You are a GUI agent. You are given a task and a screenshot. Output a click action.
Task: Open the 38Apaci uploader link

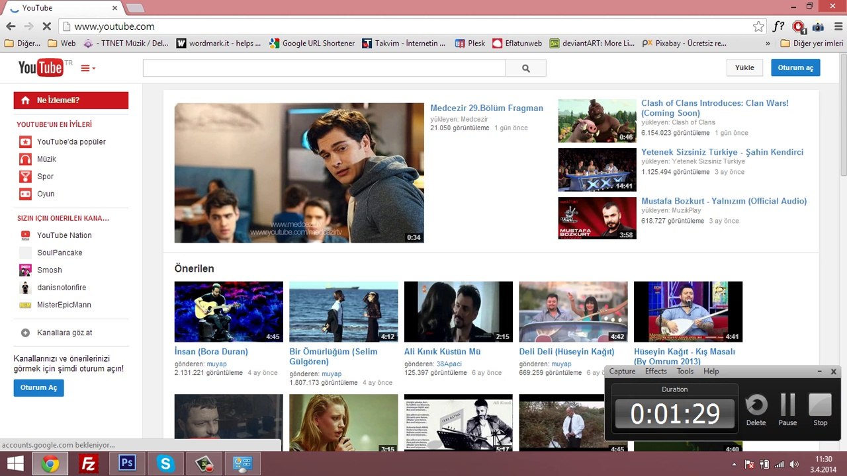[x=449, y=364]
